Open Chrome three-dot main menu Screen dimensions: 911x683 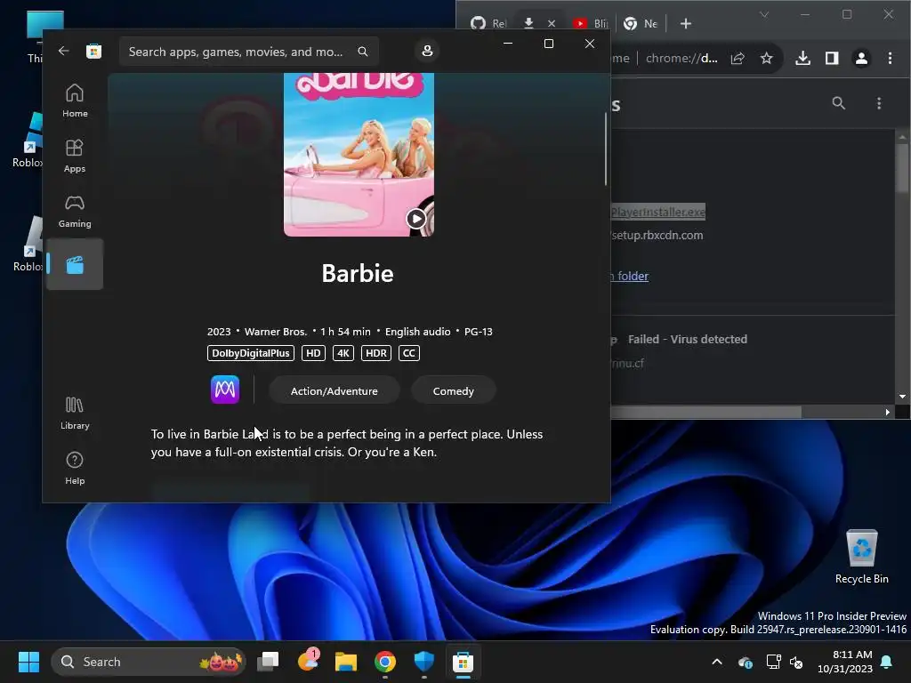(890, 58)
